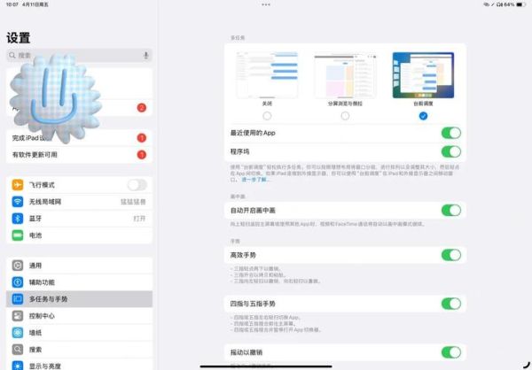532x370 pixels.
Task: Open 通用 settings menu item
Action: tap(80, 266)
